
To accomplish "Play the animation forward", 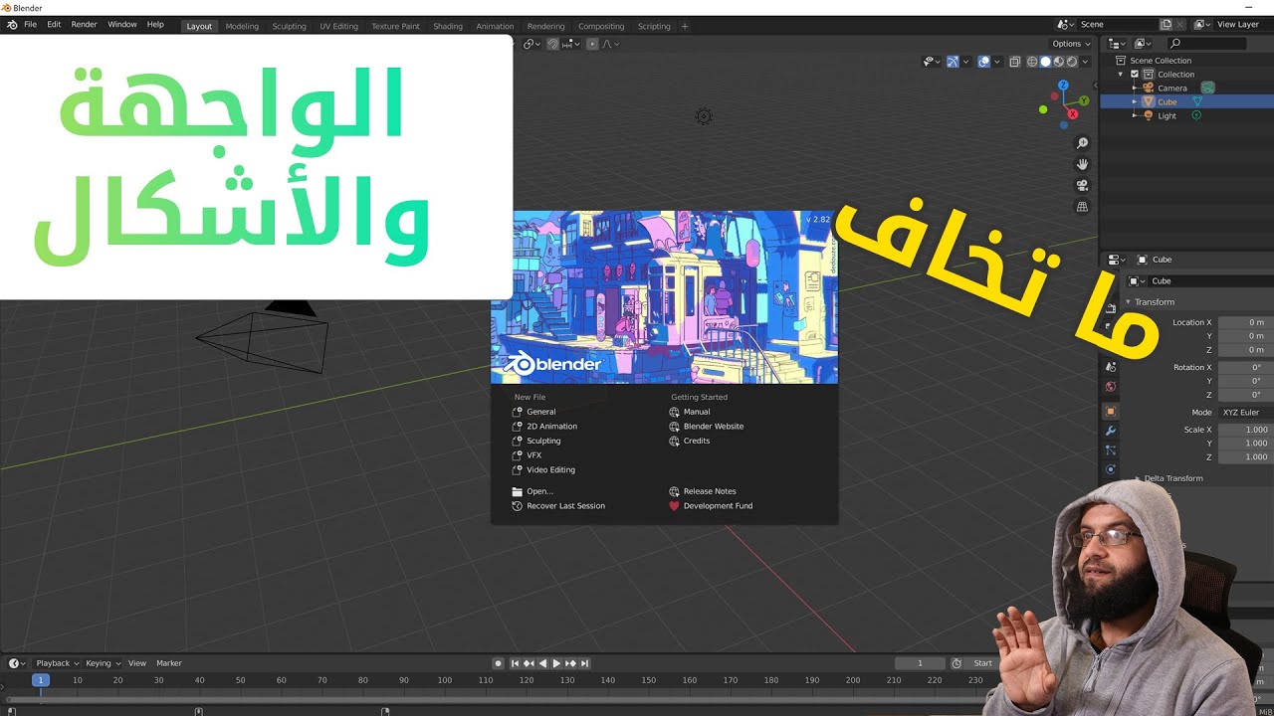I will (556, 663).
